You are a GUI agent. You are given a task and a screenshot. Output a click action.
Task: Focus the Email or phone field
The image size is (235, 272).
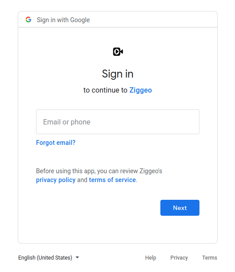pos(118,122)
